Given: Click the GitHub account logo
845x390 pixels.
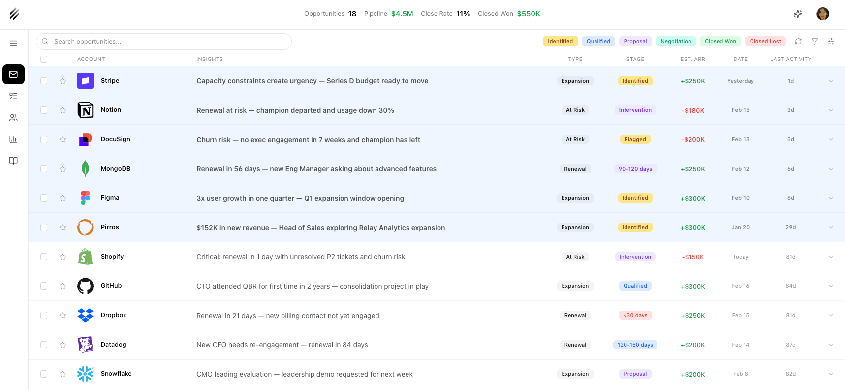Looking at the screenshot, I should [85, 286].
